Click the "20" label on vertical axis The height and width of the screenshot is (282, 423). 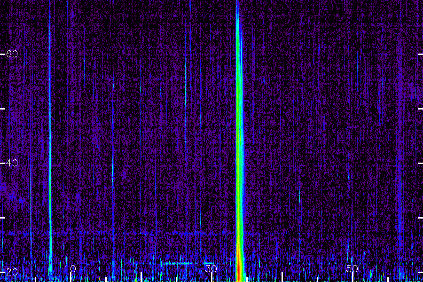click(12, 272)
